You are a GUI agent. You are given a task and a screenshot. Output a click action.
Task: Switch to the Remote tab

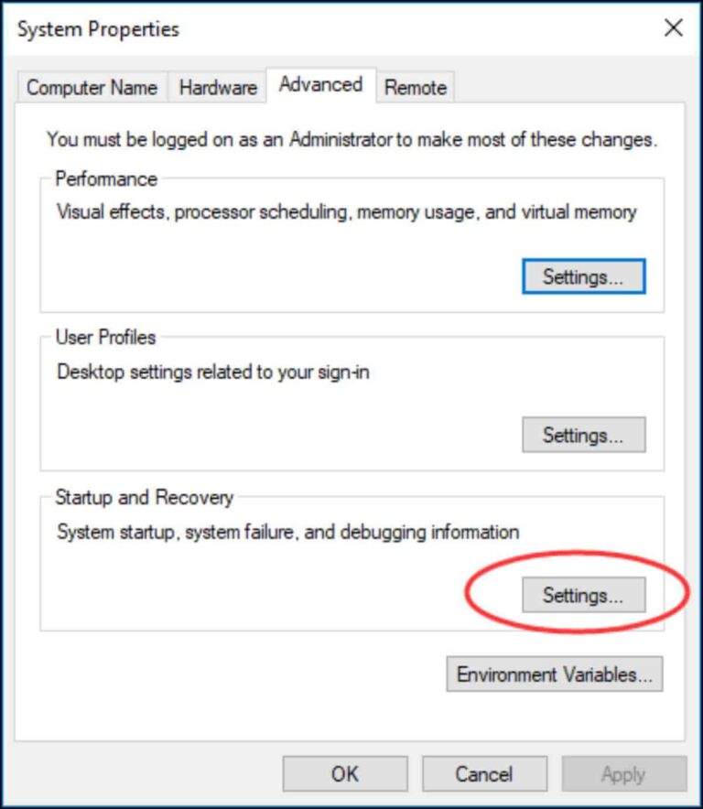coord(416,88)
